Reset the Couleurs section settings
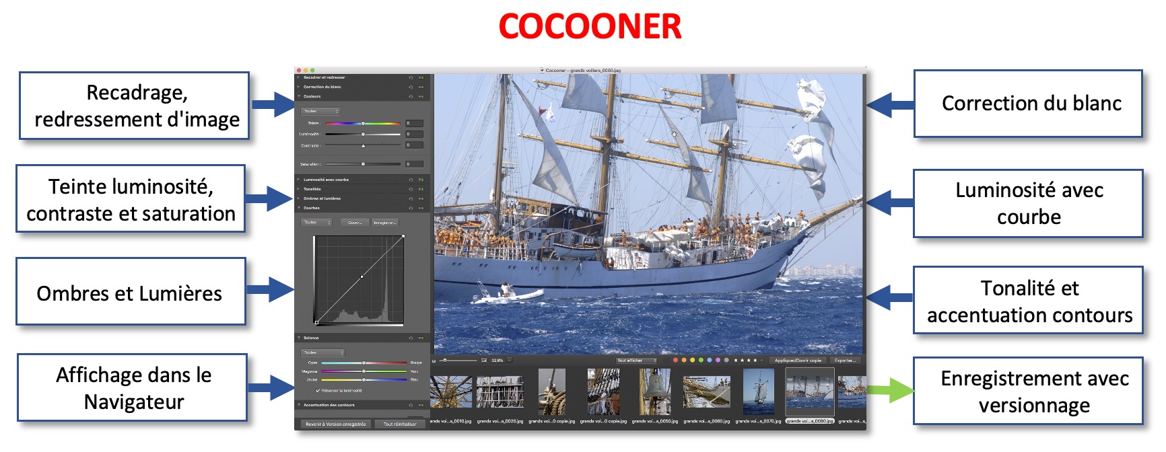 (411, 96)
